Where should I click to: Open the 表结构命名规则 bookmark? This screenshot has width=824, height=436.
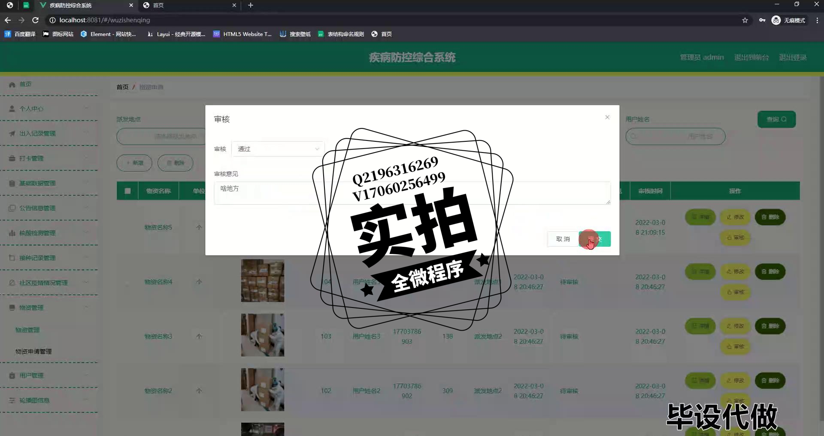(341, 34)
